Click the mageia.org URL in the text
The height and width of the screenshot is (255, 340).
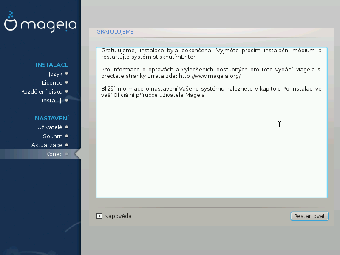tap(210, 76)
